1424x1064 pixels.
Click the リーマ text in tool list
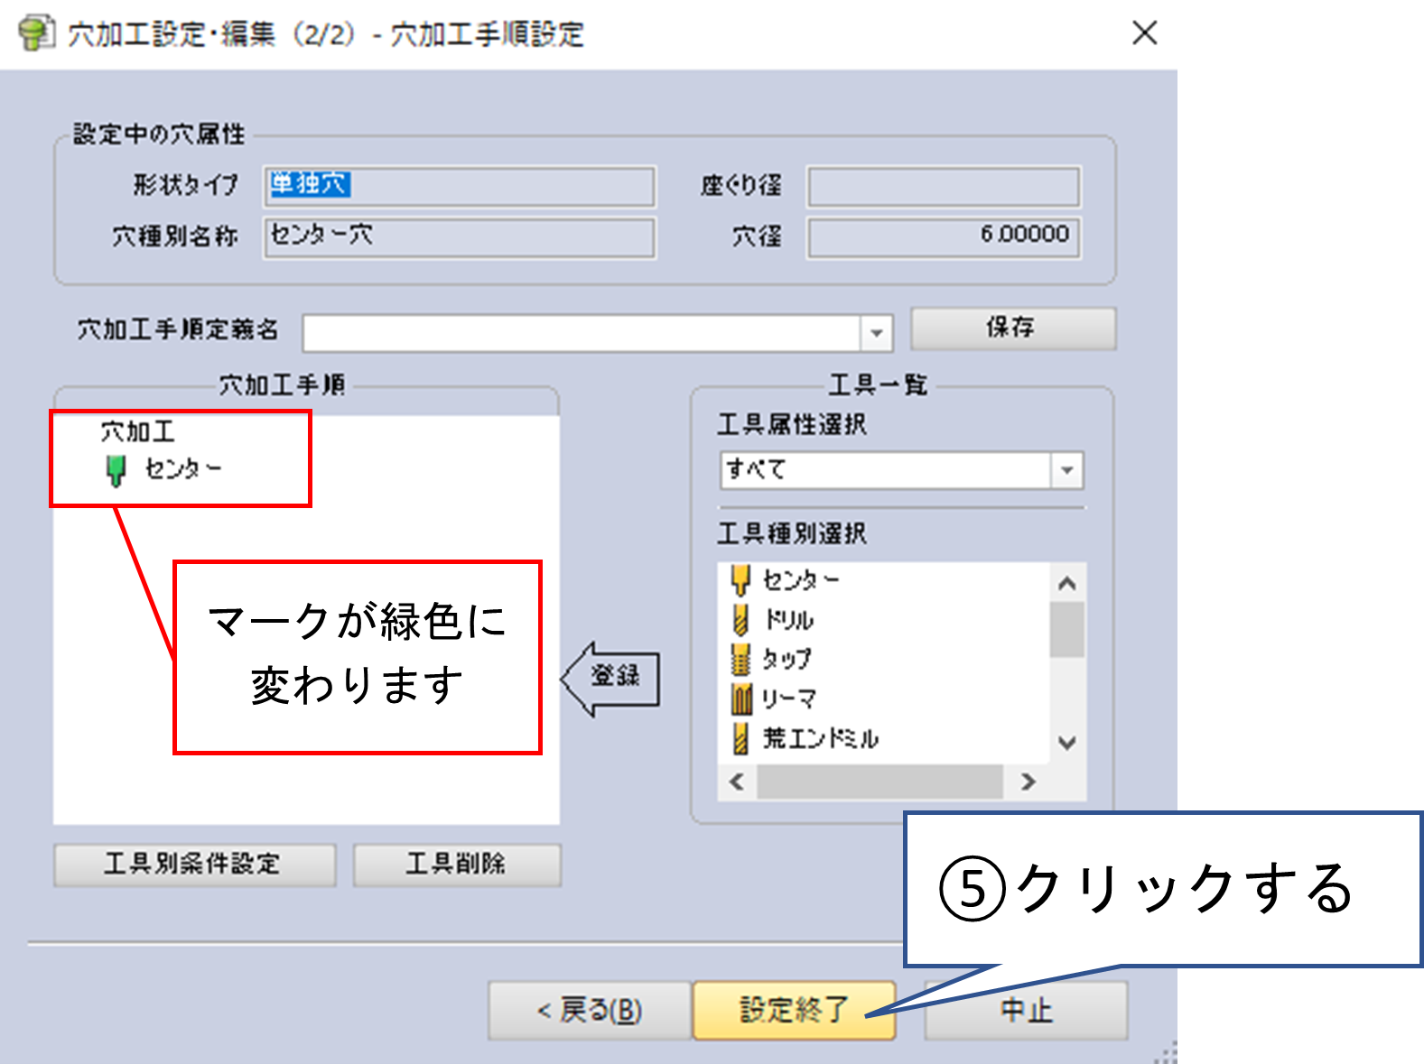tap(789, 699)
